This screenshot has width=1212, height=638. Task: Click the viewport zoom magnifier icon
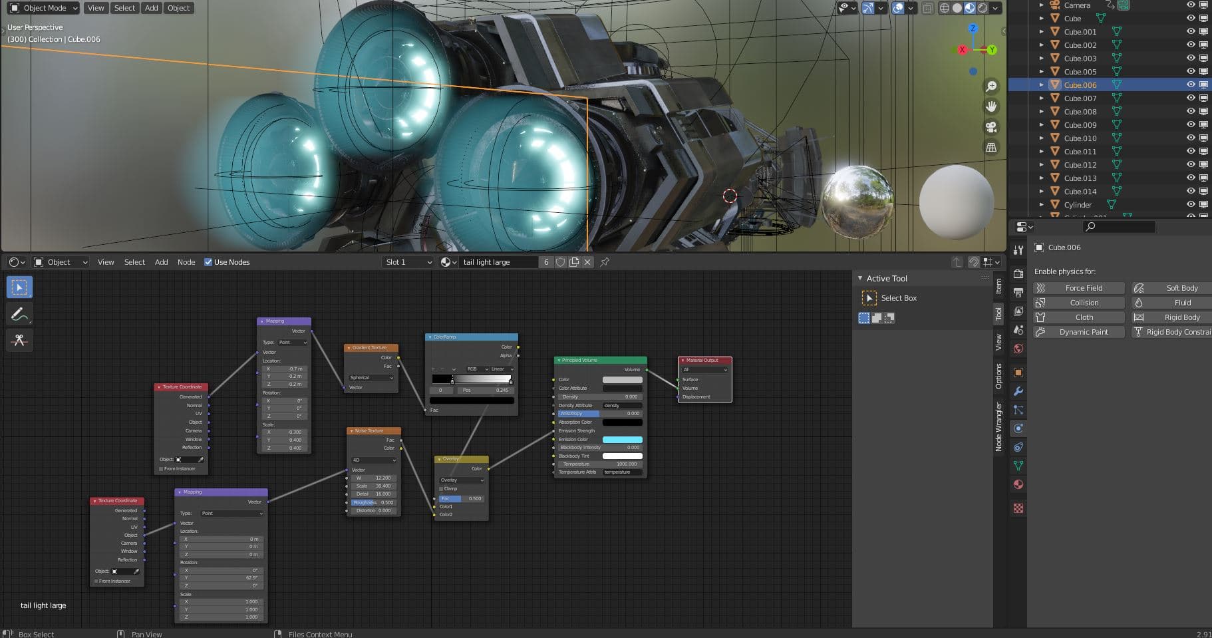[x=991, y=86]
